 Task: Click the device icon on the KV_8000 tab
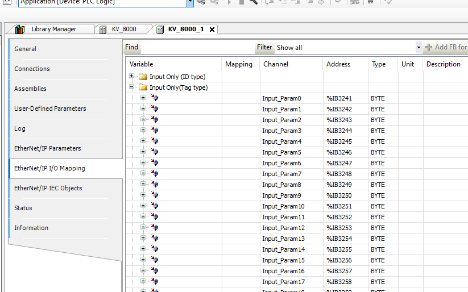click(x=103, y=30)
